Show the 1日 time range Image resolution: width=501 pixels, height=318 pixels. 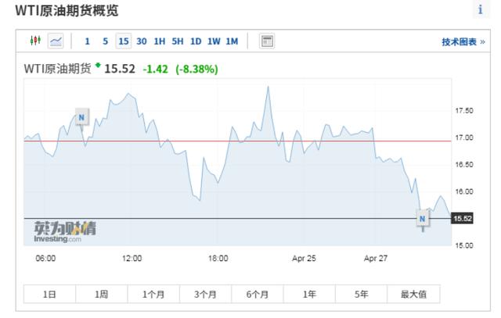[49, 294]
